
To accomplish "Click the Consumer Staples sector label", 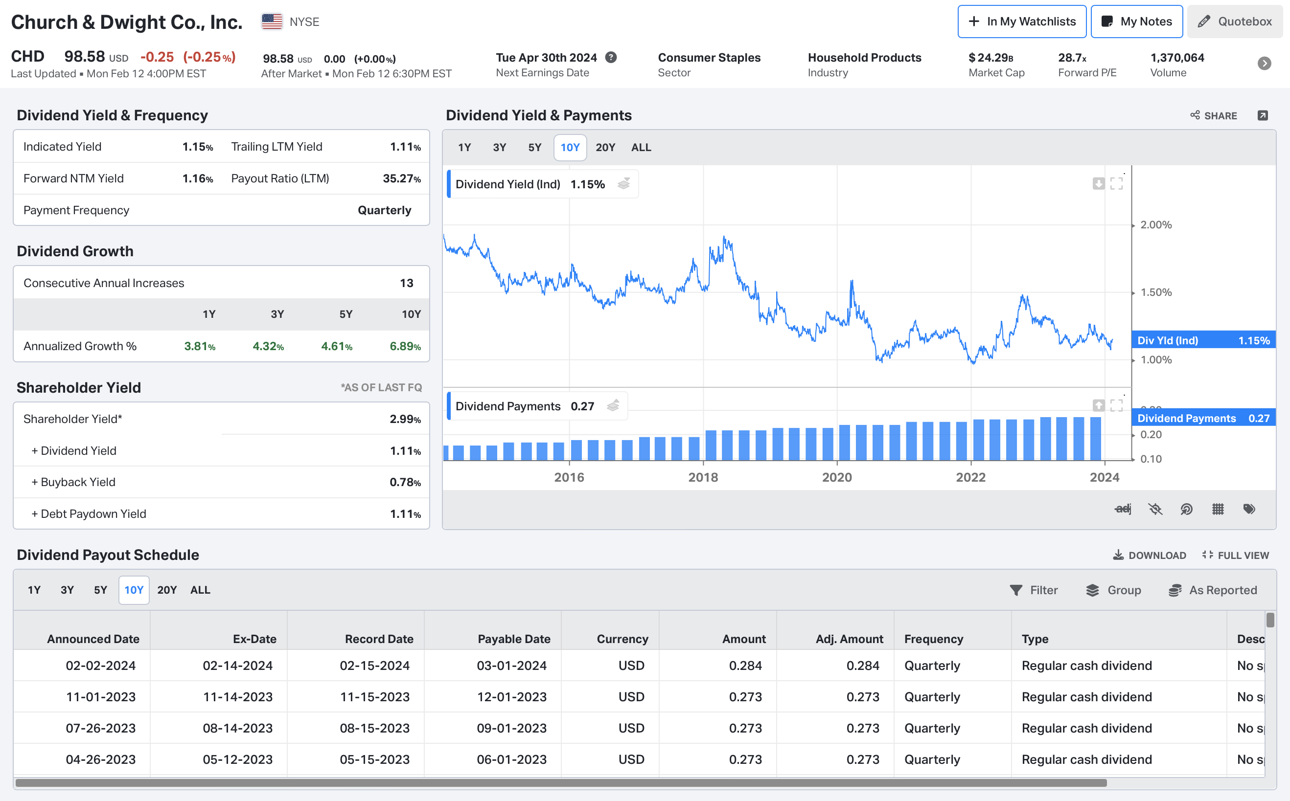I will [x=709, y=57].
